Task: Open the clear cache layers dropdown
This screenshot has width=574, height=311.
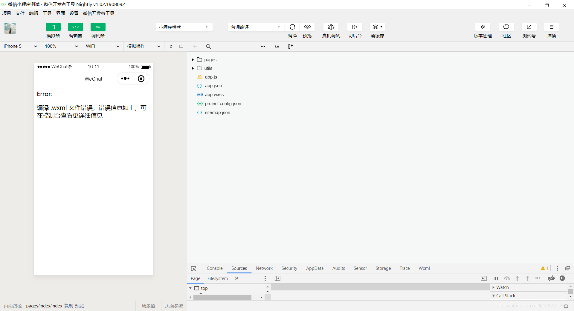Action: (x=377, y=27)
